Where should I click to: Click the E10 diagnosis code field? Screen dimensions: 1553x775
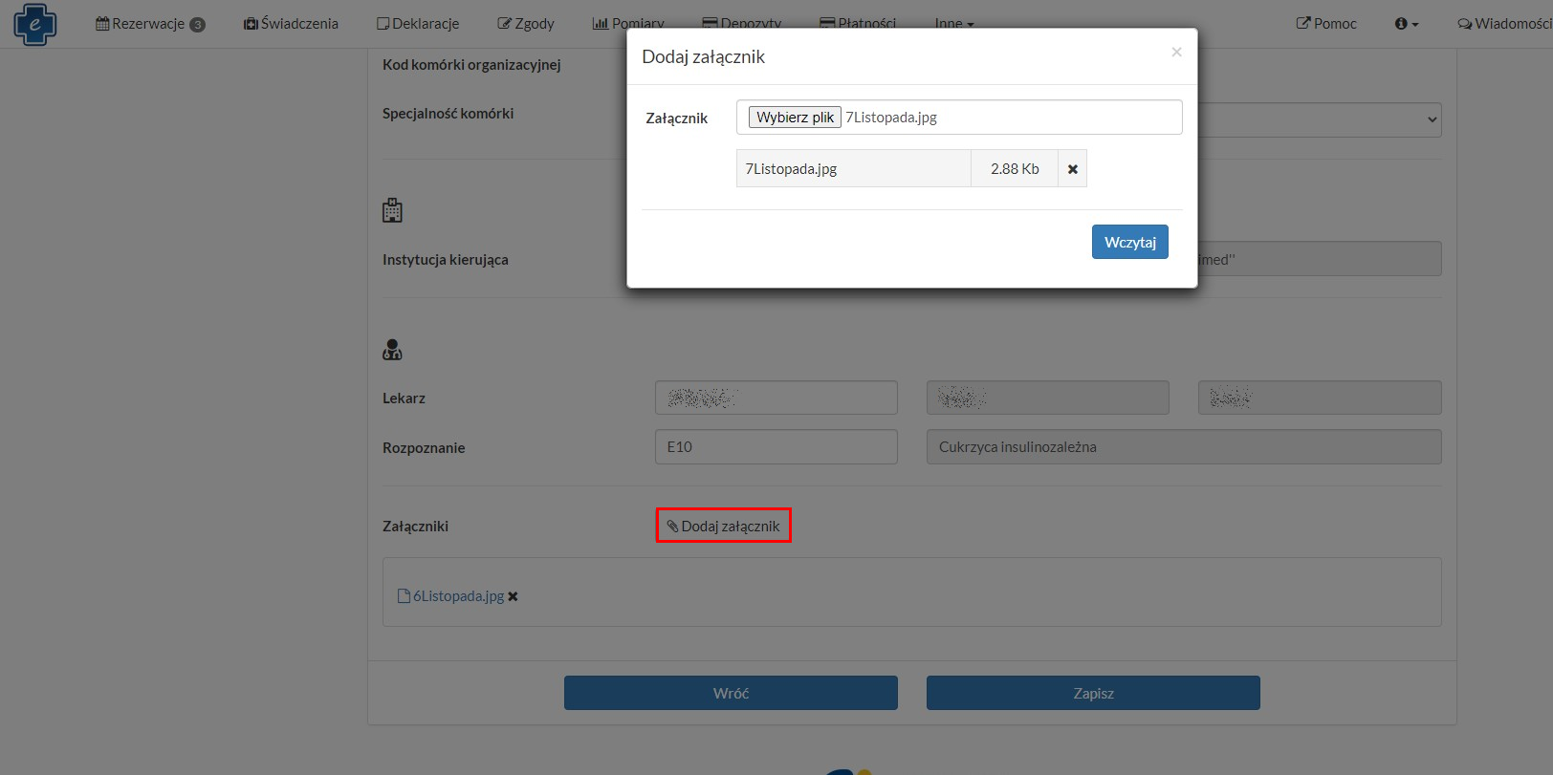click(776, 447)
